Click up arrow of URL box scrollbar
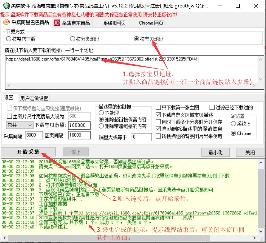Screen dimensions: 266x243 pyautogui.click(x=260, y=59)
